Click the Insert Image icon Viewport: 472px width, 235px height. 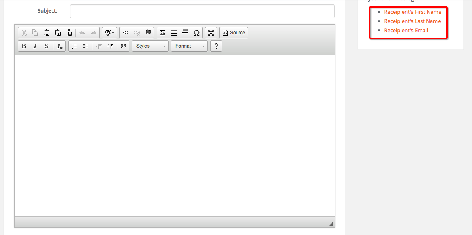(163, 33)
